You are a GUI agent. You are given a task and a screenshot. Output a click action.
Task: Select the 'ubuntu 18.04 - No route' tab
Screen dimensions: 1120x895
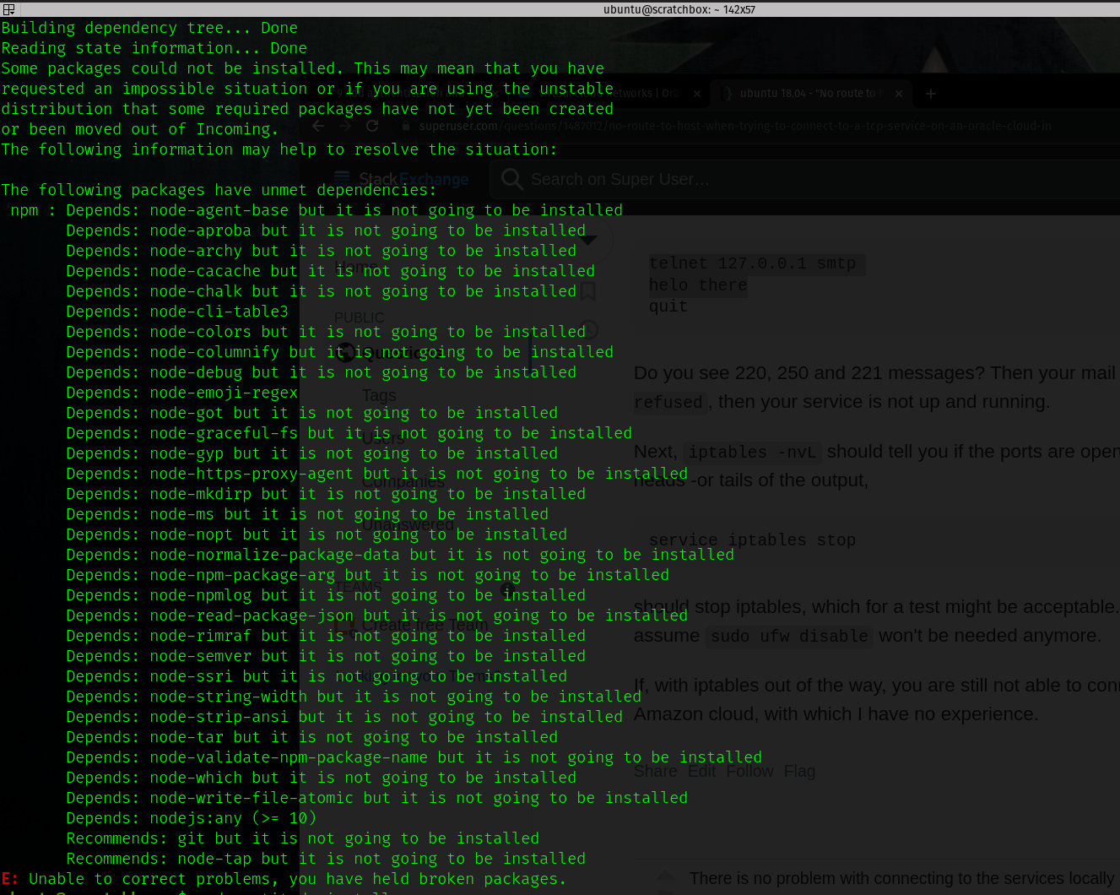point(806,94)
